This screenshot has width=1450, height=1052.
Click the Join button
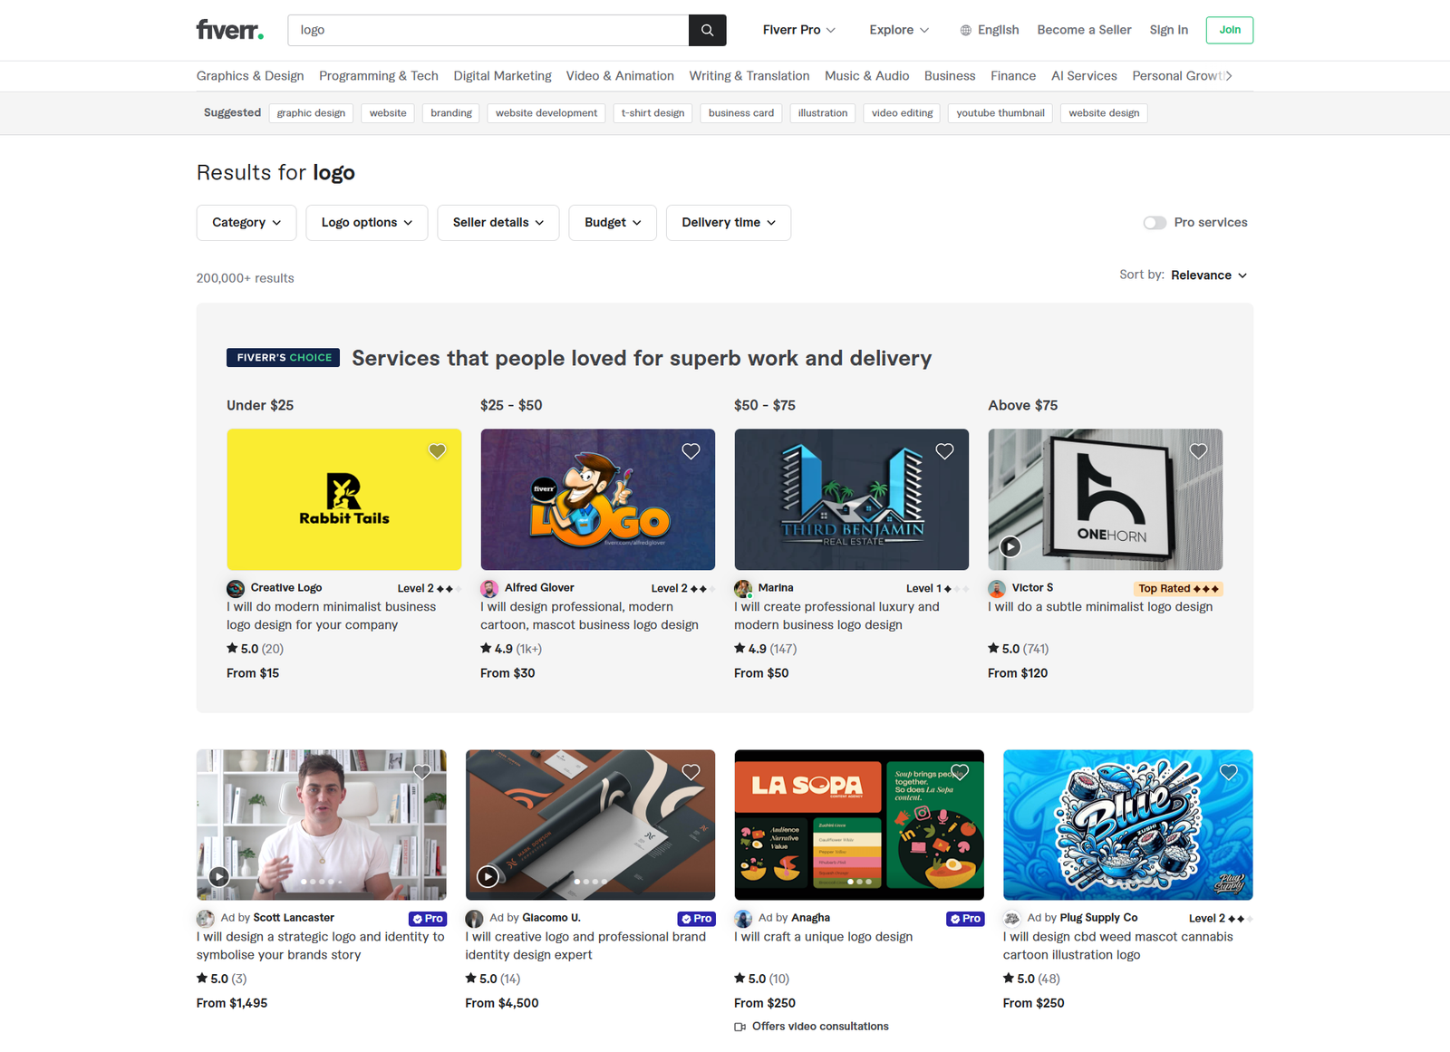pos(1229,30)
